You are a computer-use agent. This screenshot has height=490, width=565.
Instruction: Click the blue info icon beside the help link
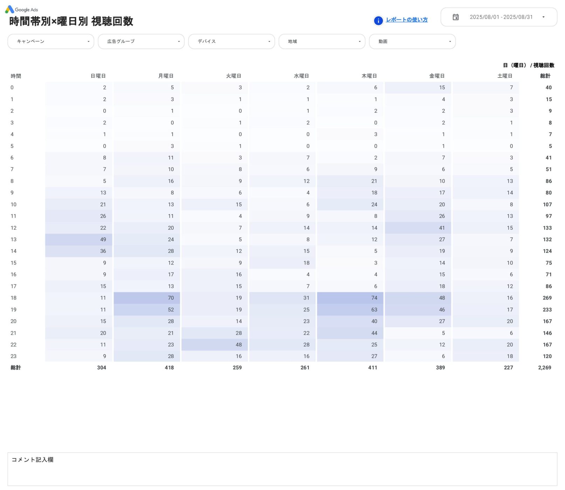[x=378, y=20]
